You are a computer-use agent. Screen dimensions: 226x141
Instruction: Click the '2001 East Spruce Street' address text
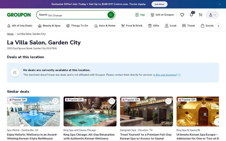[x=32, y=48]
